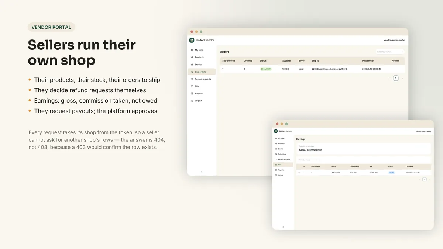The height and width of the screenshot is (249, 443).
Task: Open Products icon in Orders window sidebar
Action: [x=192, y=58]
